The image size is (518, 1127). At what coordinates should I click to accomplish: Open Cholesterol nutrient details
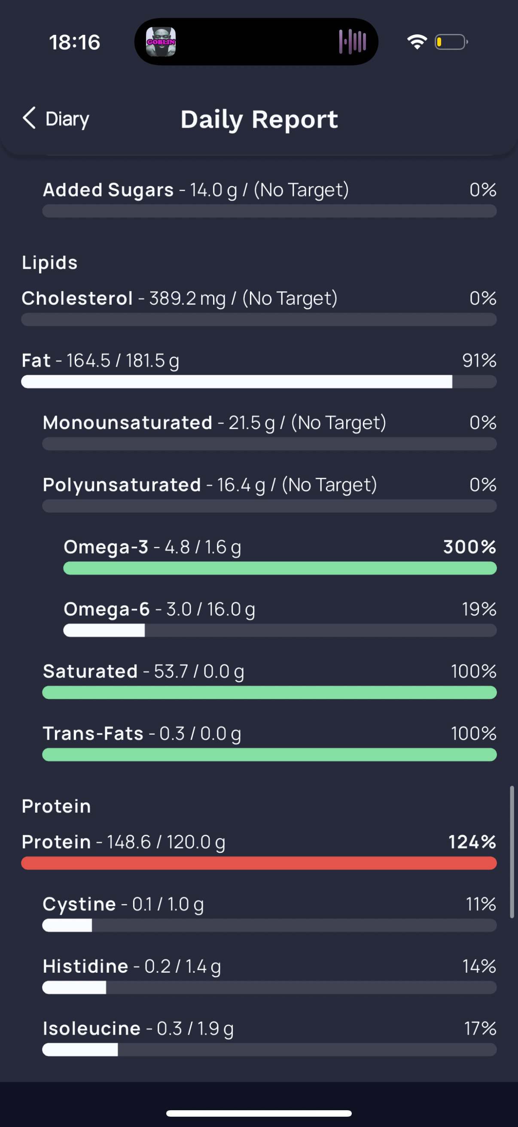click(259, 308)
